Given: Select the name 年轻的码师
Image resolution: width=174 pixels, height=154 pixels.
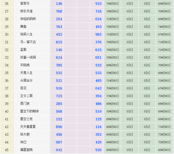Looking at the screenshot, I should point(28,19).
